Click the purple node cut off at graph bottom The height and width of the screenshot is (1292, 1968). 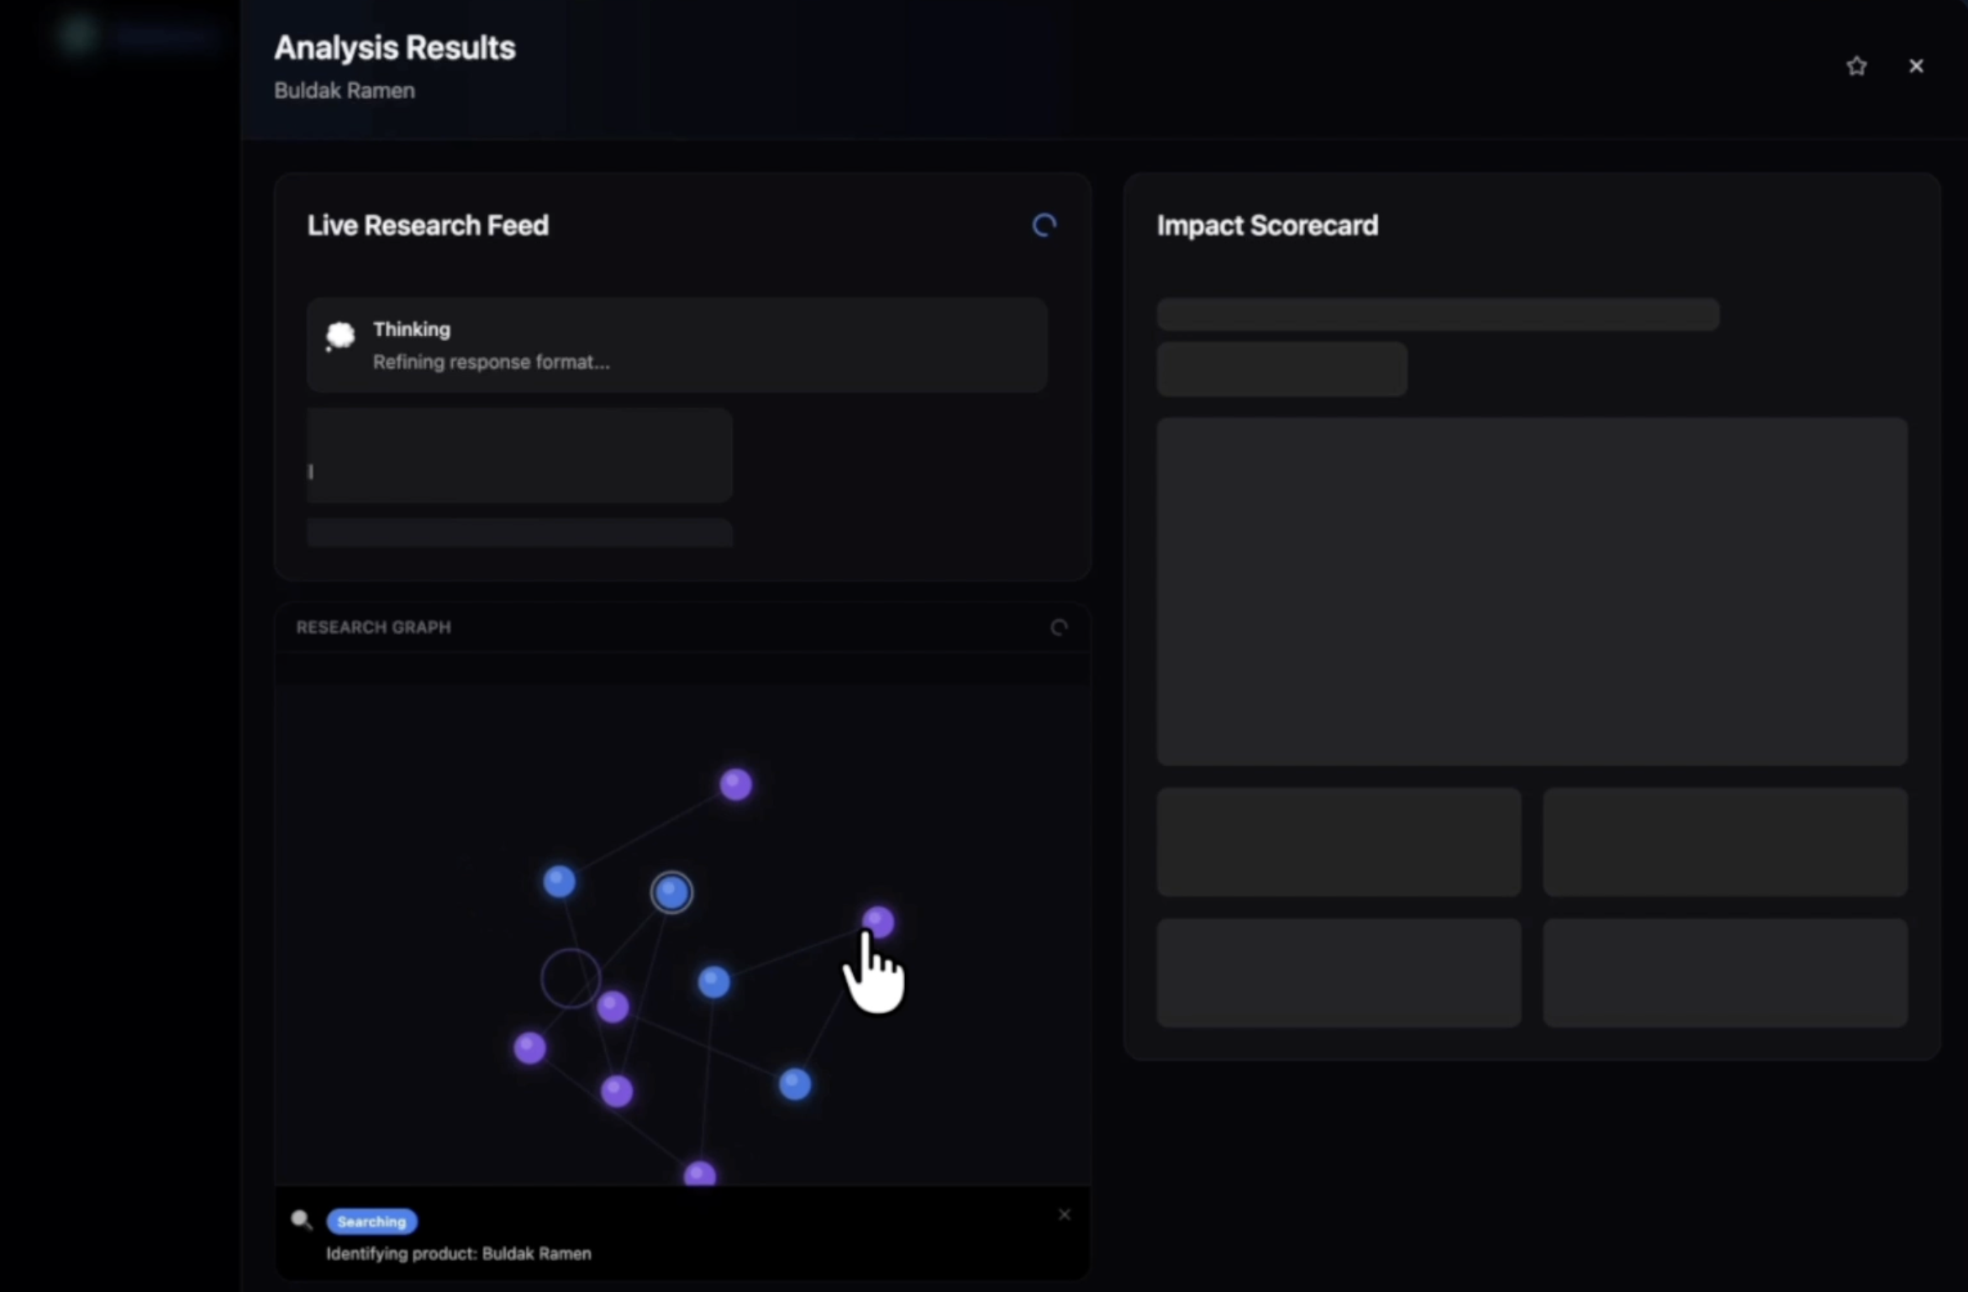click(x=700, y=1174)
